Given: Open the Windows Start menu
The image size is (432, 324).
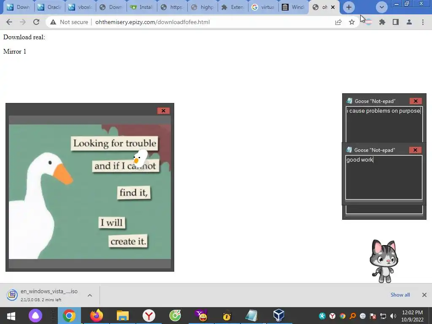Looking at the screenshot, I should point(11,316).
